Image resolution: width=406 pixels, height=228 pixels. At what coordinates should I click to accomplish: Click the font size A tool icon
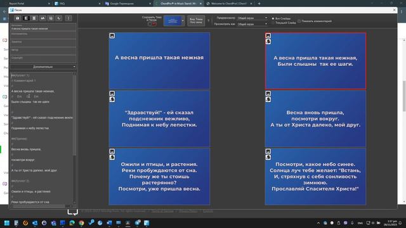pos(59,18)
